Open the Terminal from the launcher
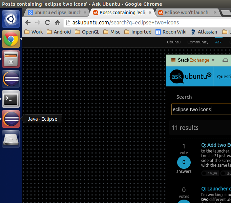 [x=11, y=99]
